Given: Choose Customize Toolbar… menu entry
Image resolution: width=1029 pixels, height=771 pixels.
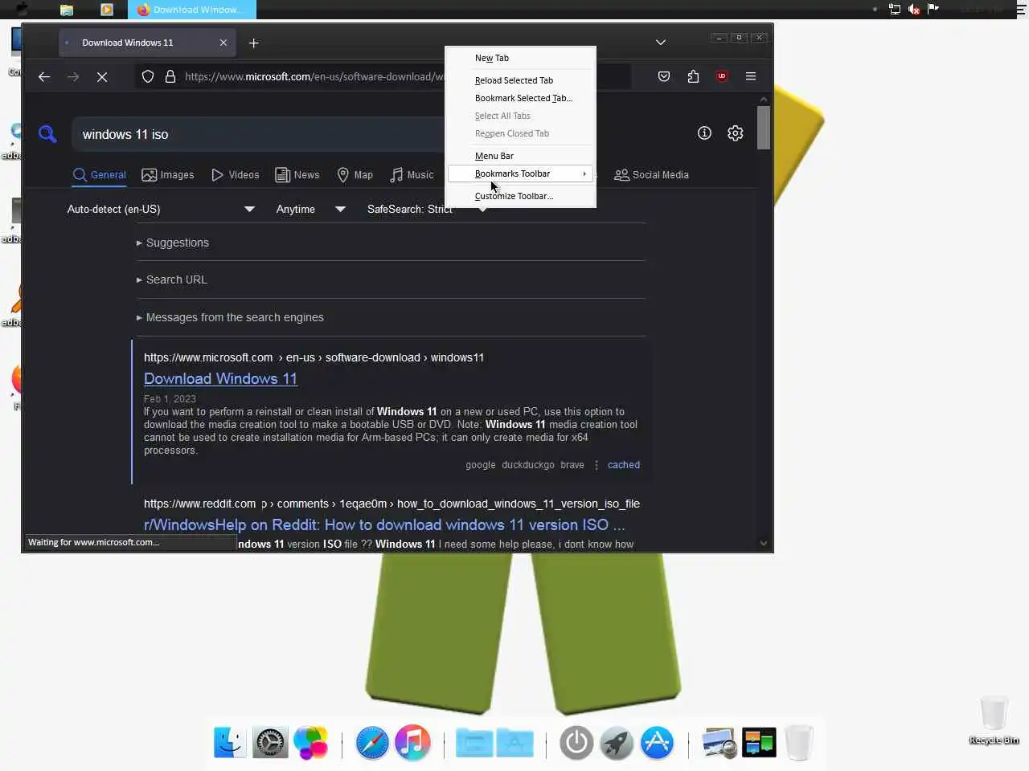Looking at the screenshot, I should [x=521, y=196].
